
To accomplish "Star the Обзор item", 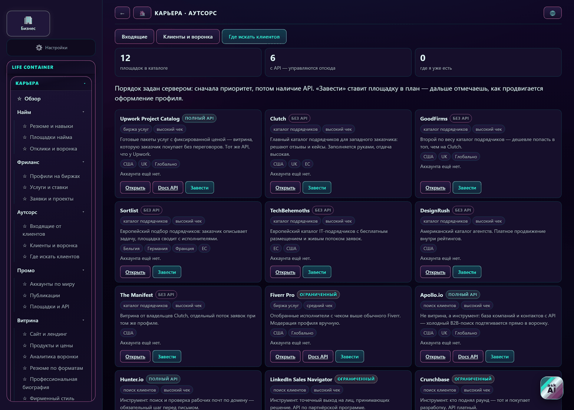I will tap(19, 99).
